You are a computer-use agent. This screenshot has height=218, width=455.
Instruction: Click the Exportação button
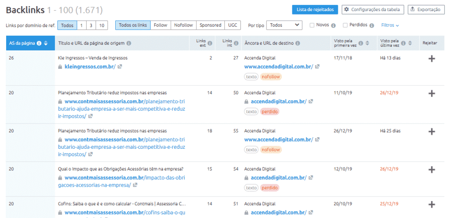point(426,10)
